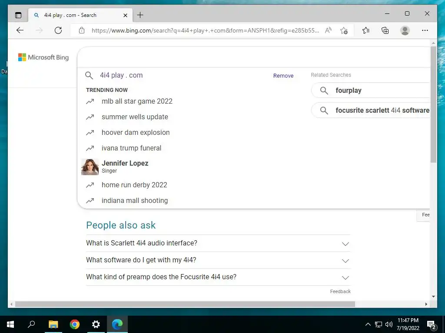This screenshot has height=333, width=445.
Task: Open Settings gear on taskbar
Action: pos(96,324)
